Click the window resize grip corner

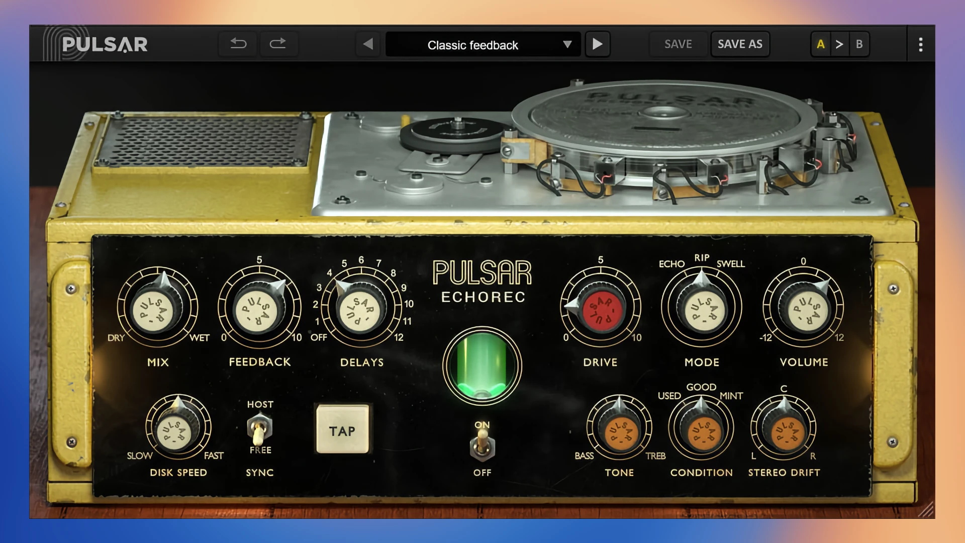click(926, 510)
